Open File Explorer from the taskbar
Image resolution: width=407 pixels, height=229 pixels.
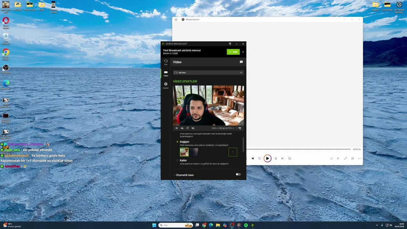218,225
